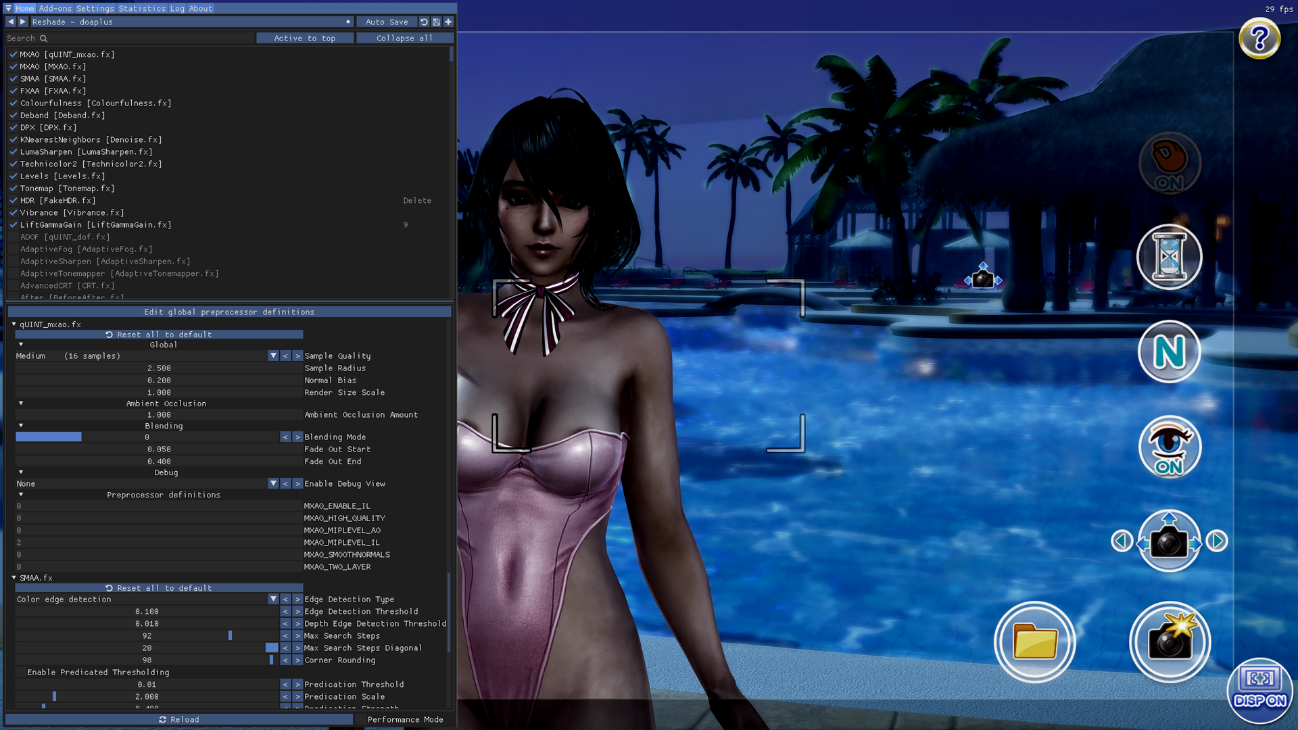Step Sample Quality to next option

pyautogui.click(x=297, y=356)
